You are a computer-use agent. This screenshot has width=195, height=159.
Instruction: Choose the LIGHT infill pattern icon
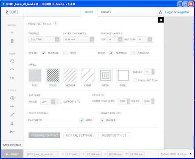(x=88, y=75)
